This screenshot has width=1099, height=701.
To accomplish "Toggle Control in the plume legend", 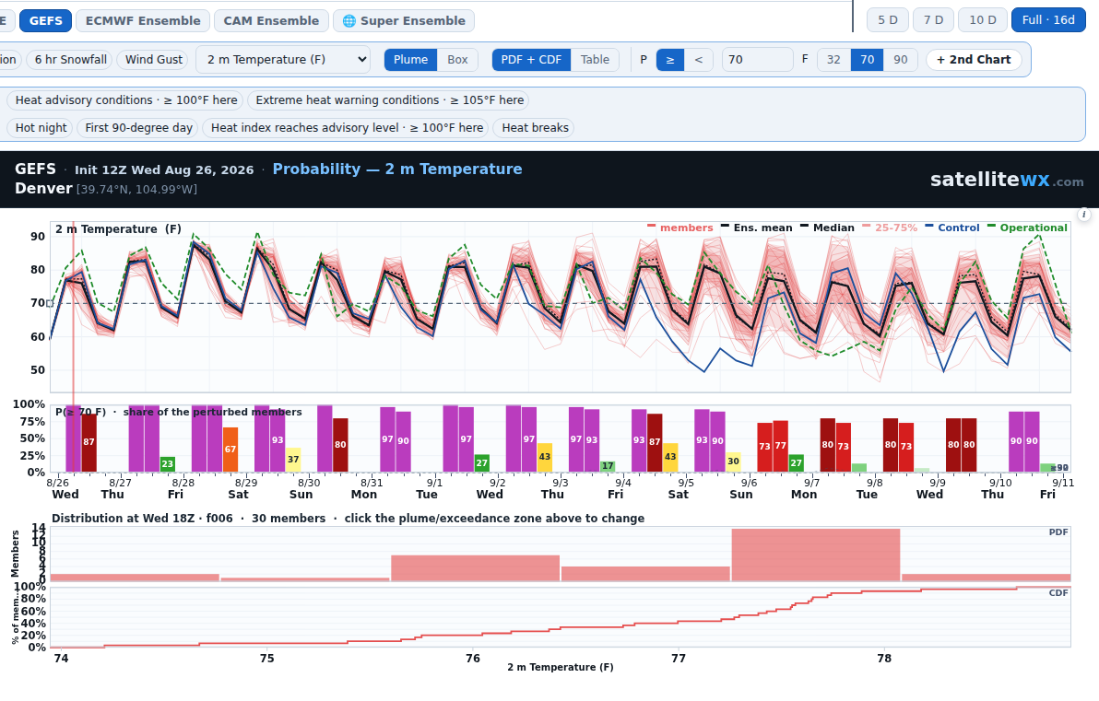I will 952,228.
